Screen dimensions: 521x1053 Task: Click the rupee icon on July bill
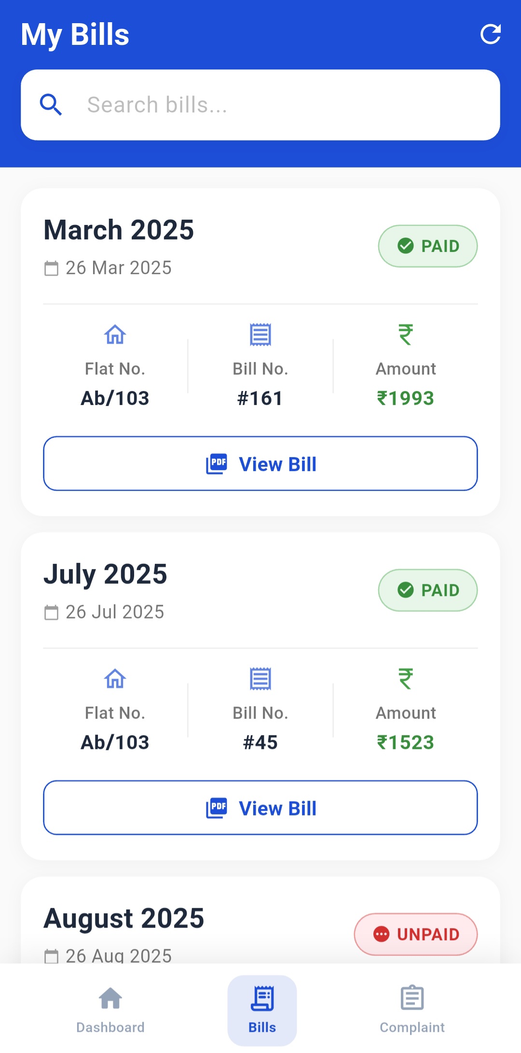[406, 678]
